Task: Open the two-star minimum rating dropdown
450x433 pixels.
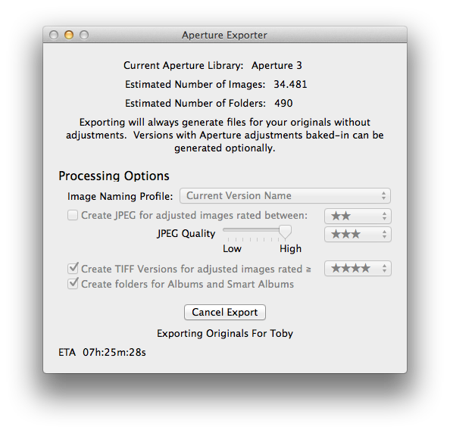Action: coord(358,216)
